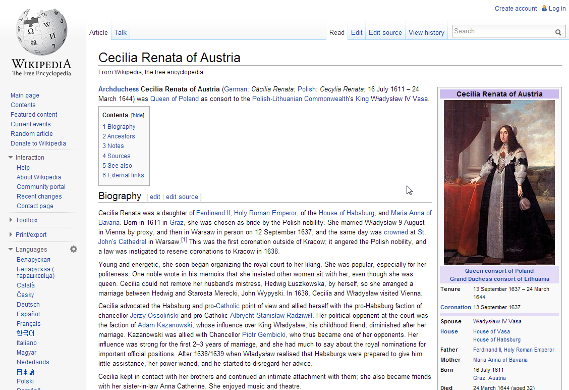Switch to 日本語 language version

coord(25,372)
